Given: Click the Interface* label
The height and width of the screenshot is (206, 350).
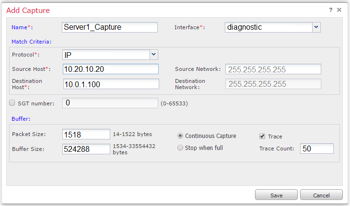Looking at the screenshot, I should click(x=189, y=27).
